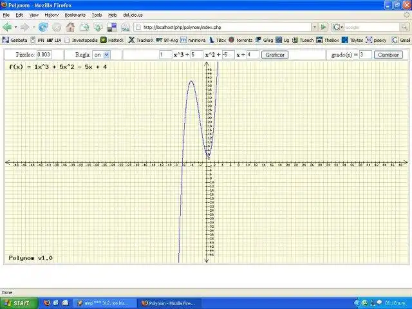Viewport: 412px width, 309px height.
Task: Open the TLeech bookmark
Action: (303, 40)
